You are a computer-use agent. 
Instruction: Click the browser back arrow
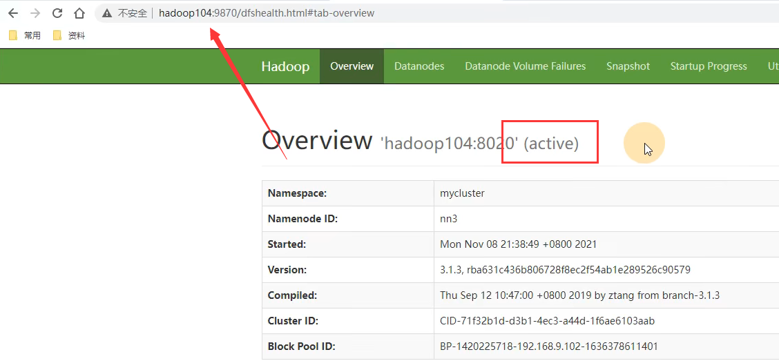pyautogui.click(x=13, y=13)
